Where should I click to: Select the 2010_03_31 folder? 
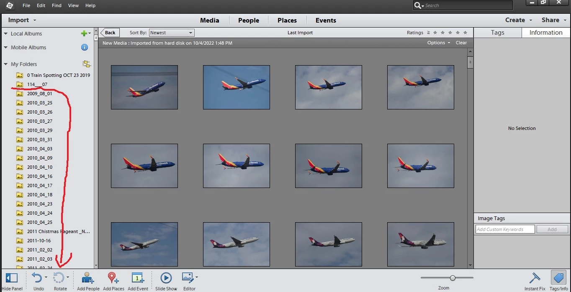point(40,140)
